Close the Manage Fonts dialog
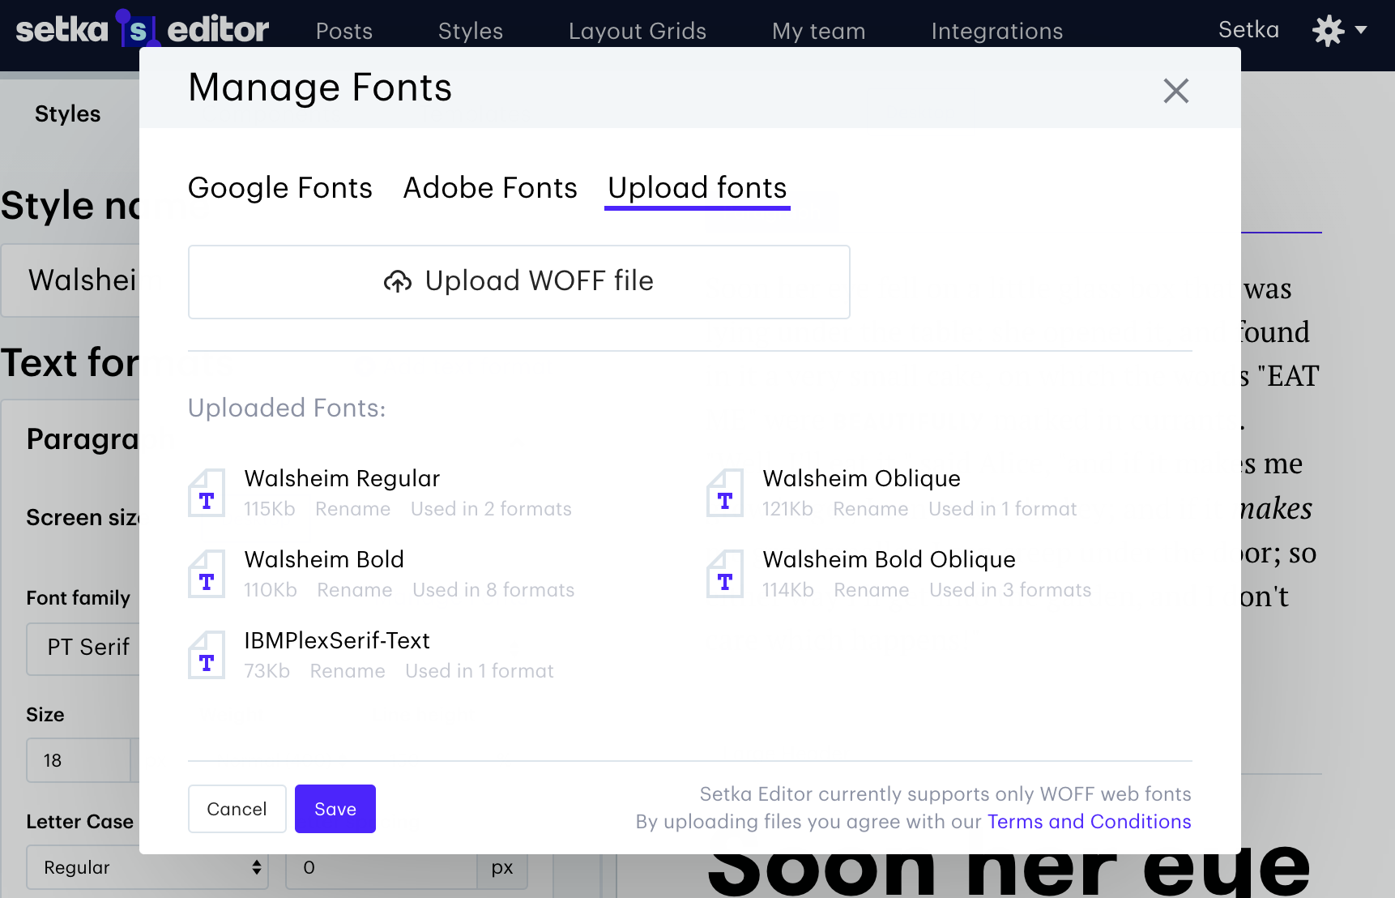Screen dimensions: 1395x898 tap(1175, 91)
